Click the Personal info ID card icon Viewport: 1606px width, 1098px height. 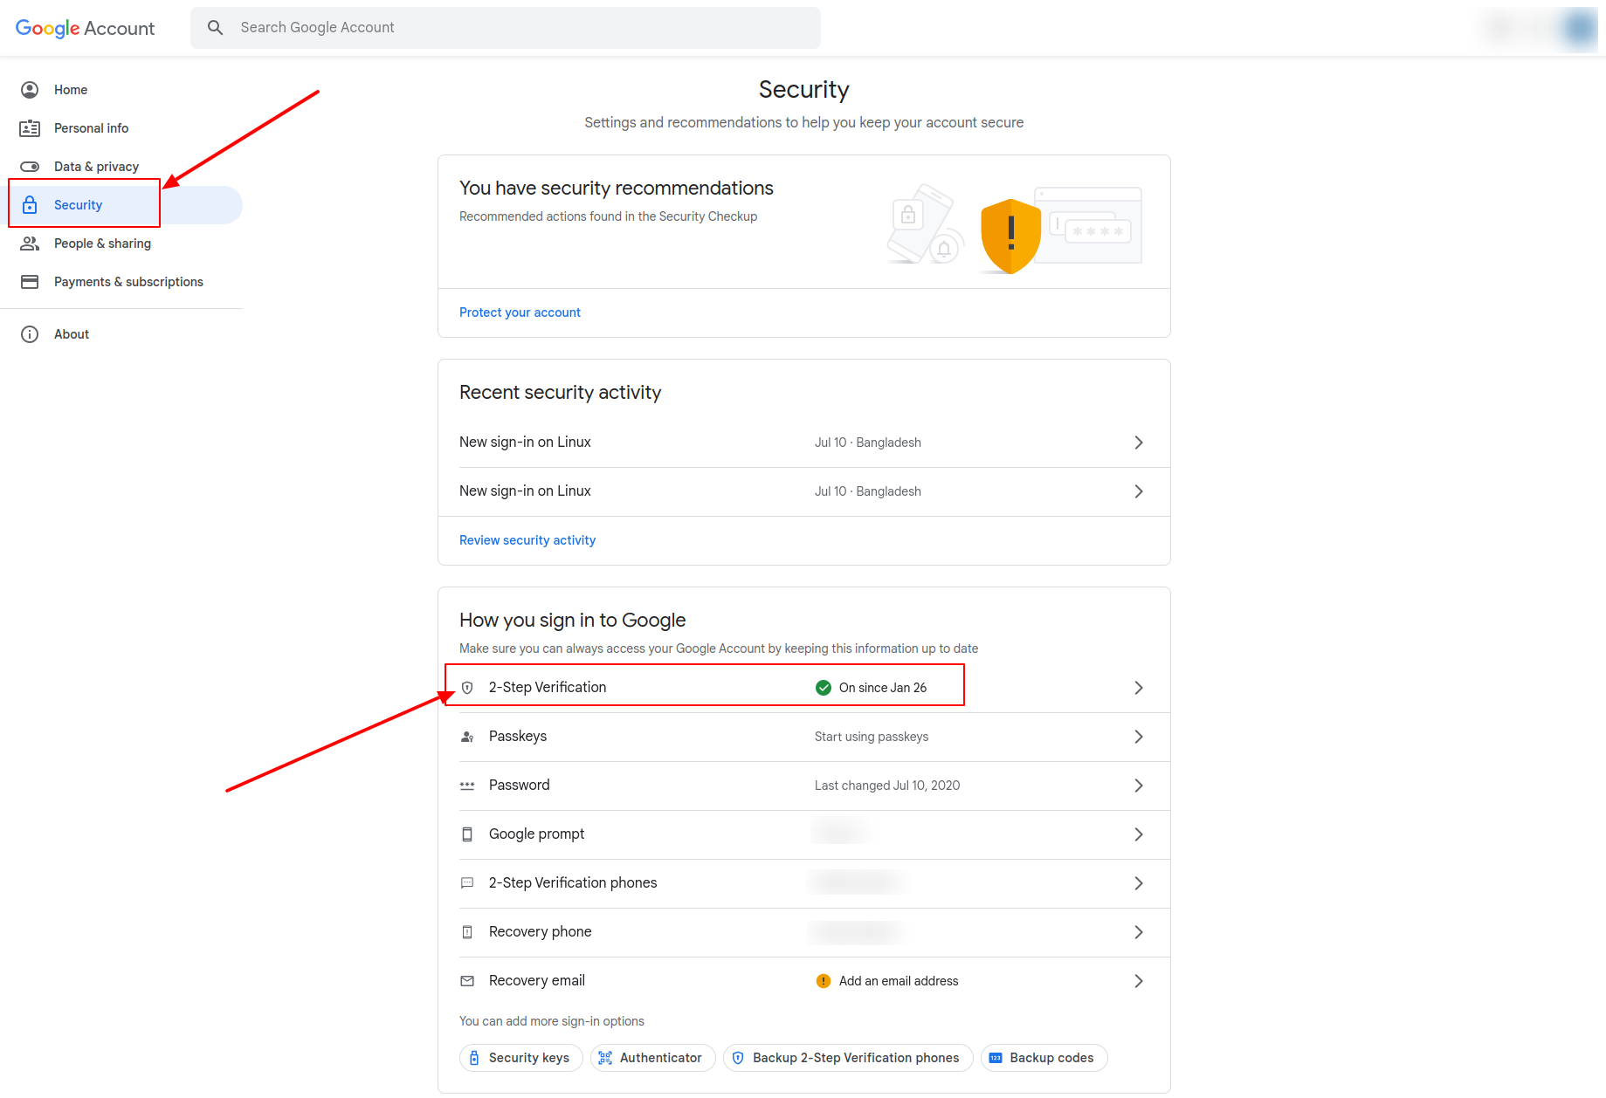pyautogui.click(x=30, y=128)
